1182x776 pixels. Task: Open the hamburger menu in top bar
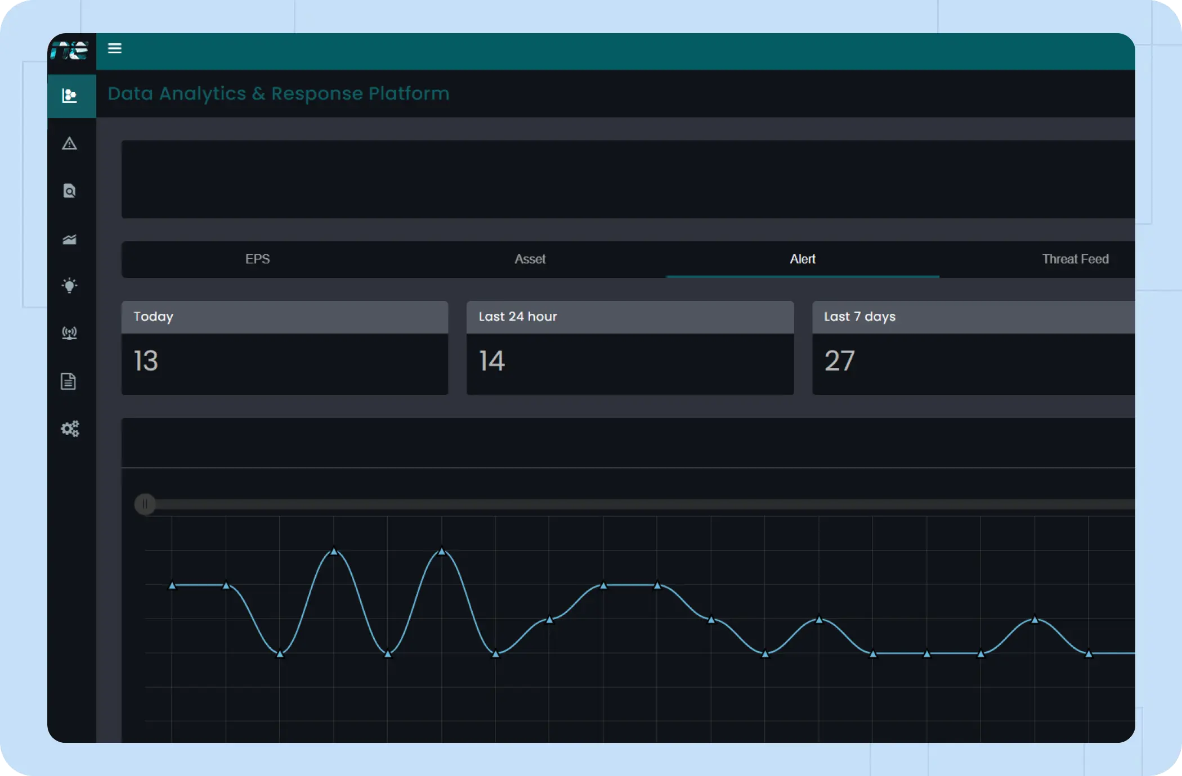(115, 48)
